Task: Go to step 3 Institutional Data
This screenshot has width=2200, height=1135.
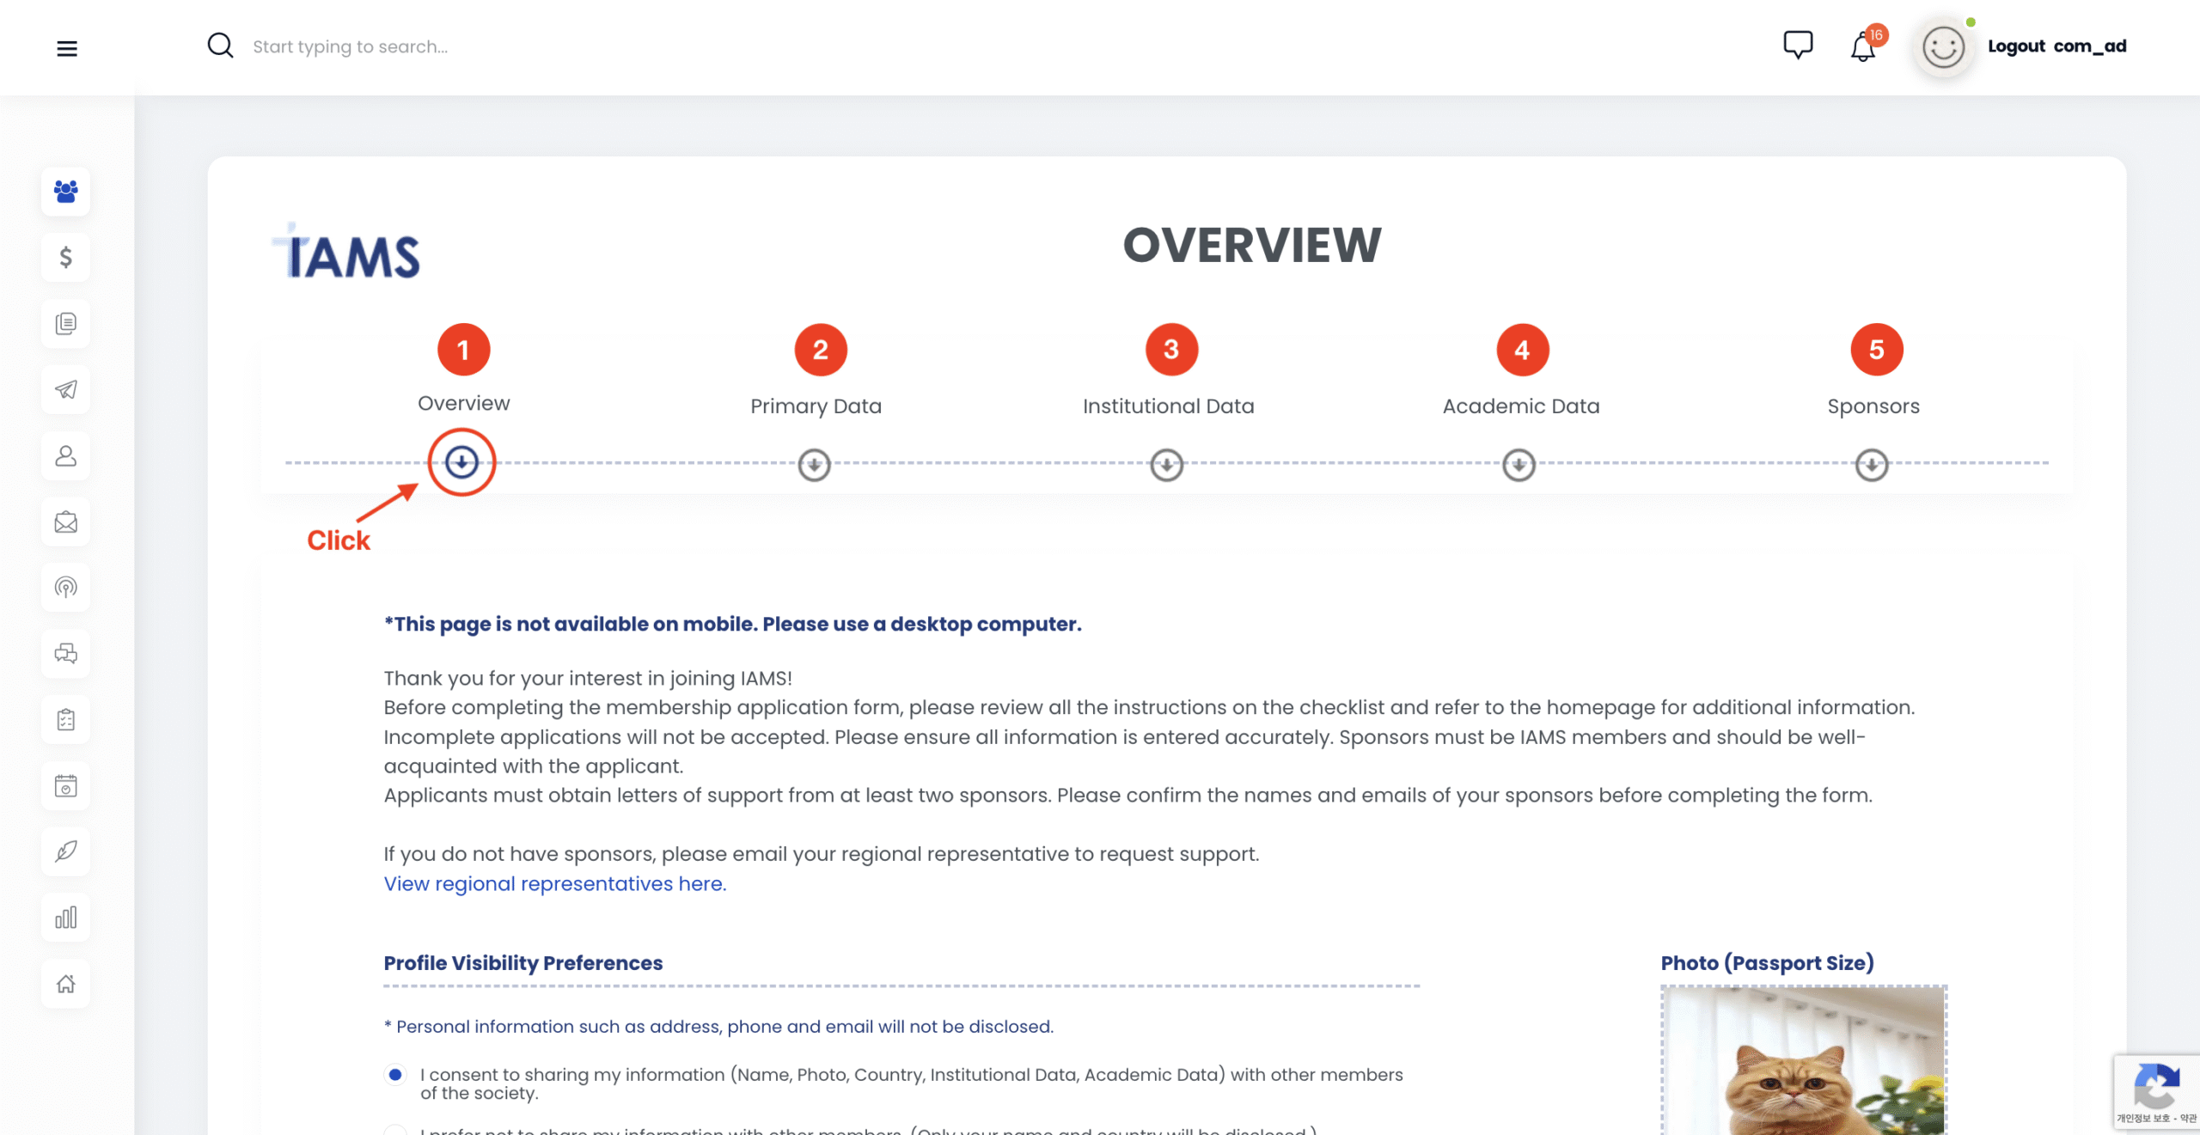Action: point(1170,350)
